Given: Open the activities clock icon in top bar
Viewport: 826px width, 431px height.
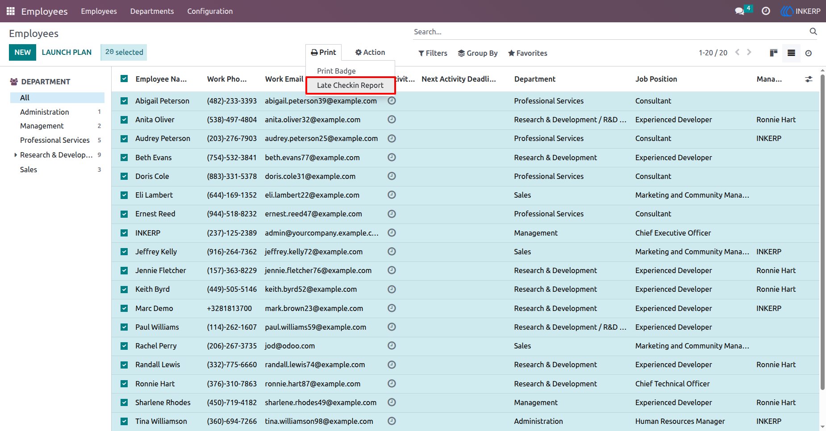Looking at the screenshot, I should (x=766, y=11).
